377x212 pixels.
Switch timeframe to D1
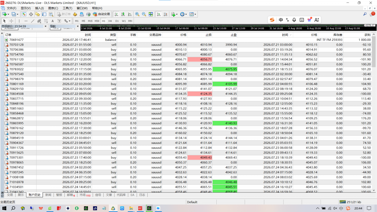tap(117, 21)
